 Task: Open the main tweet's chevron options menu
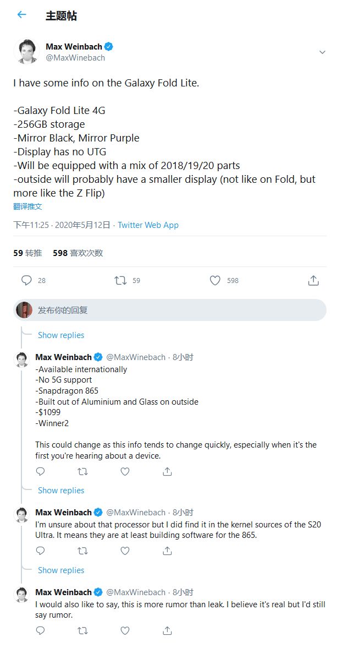322,52
